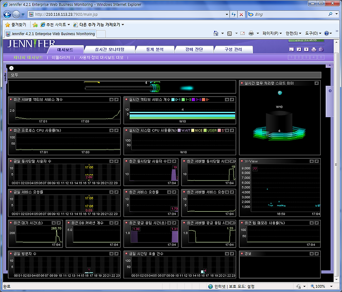Open 즐겨찾기 favorites panel
The width and height of the screenshot is (342, 292).
click(x=16, y=25)
